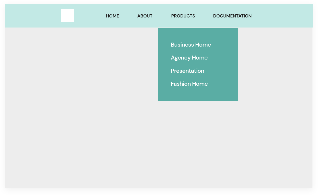
Task: Expand the PRODUCTS navigation menu
Action: click(x=183, y=16)
